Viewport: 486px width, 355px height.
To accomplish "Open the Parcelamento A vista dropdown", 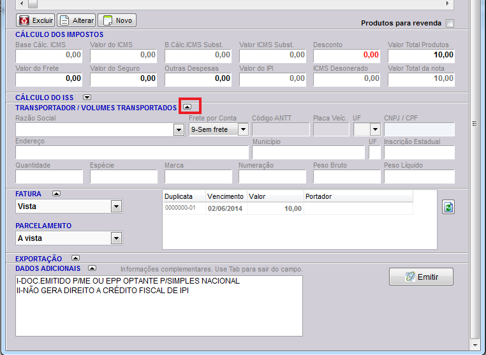I will 116,238.
